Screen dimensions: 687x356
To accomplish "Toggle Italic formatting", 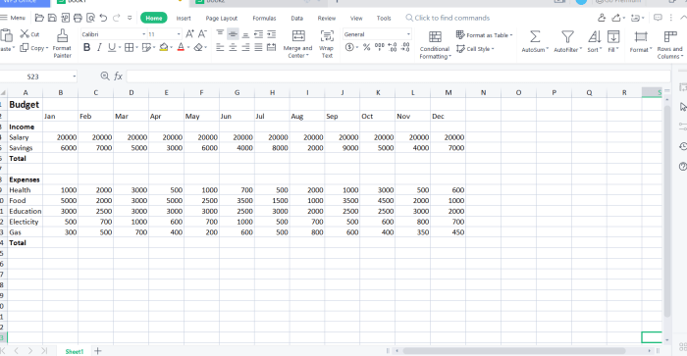I will point(99,47).
